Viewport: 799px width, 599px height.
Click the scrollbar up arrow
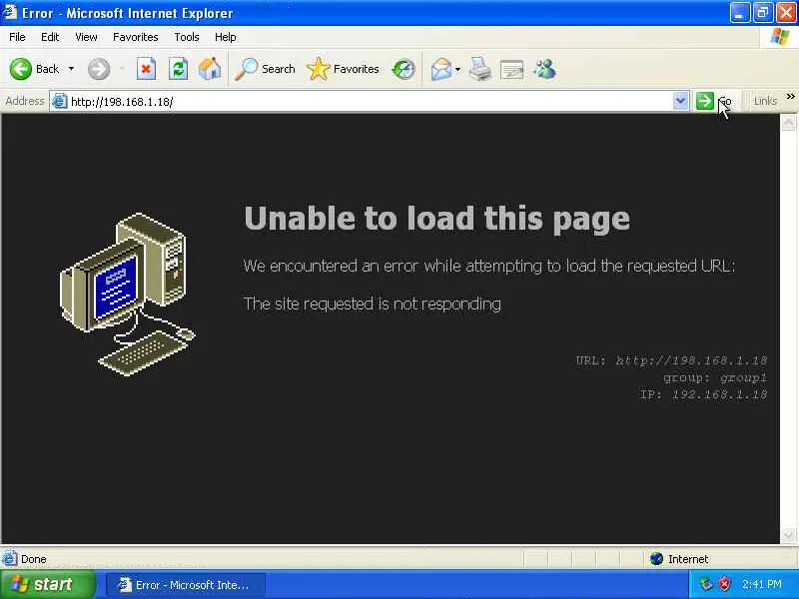[788, 122]
